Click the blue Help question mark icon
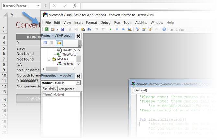 coord(164,29)
